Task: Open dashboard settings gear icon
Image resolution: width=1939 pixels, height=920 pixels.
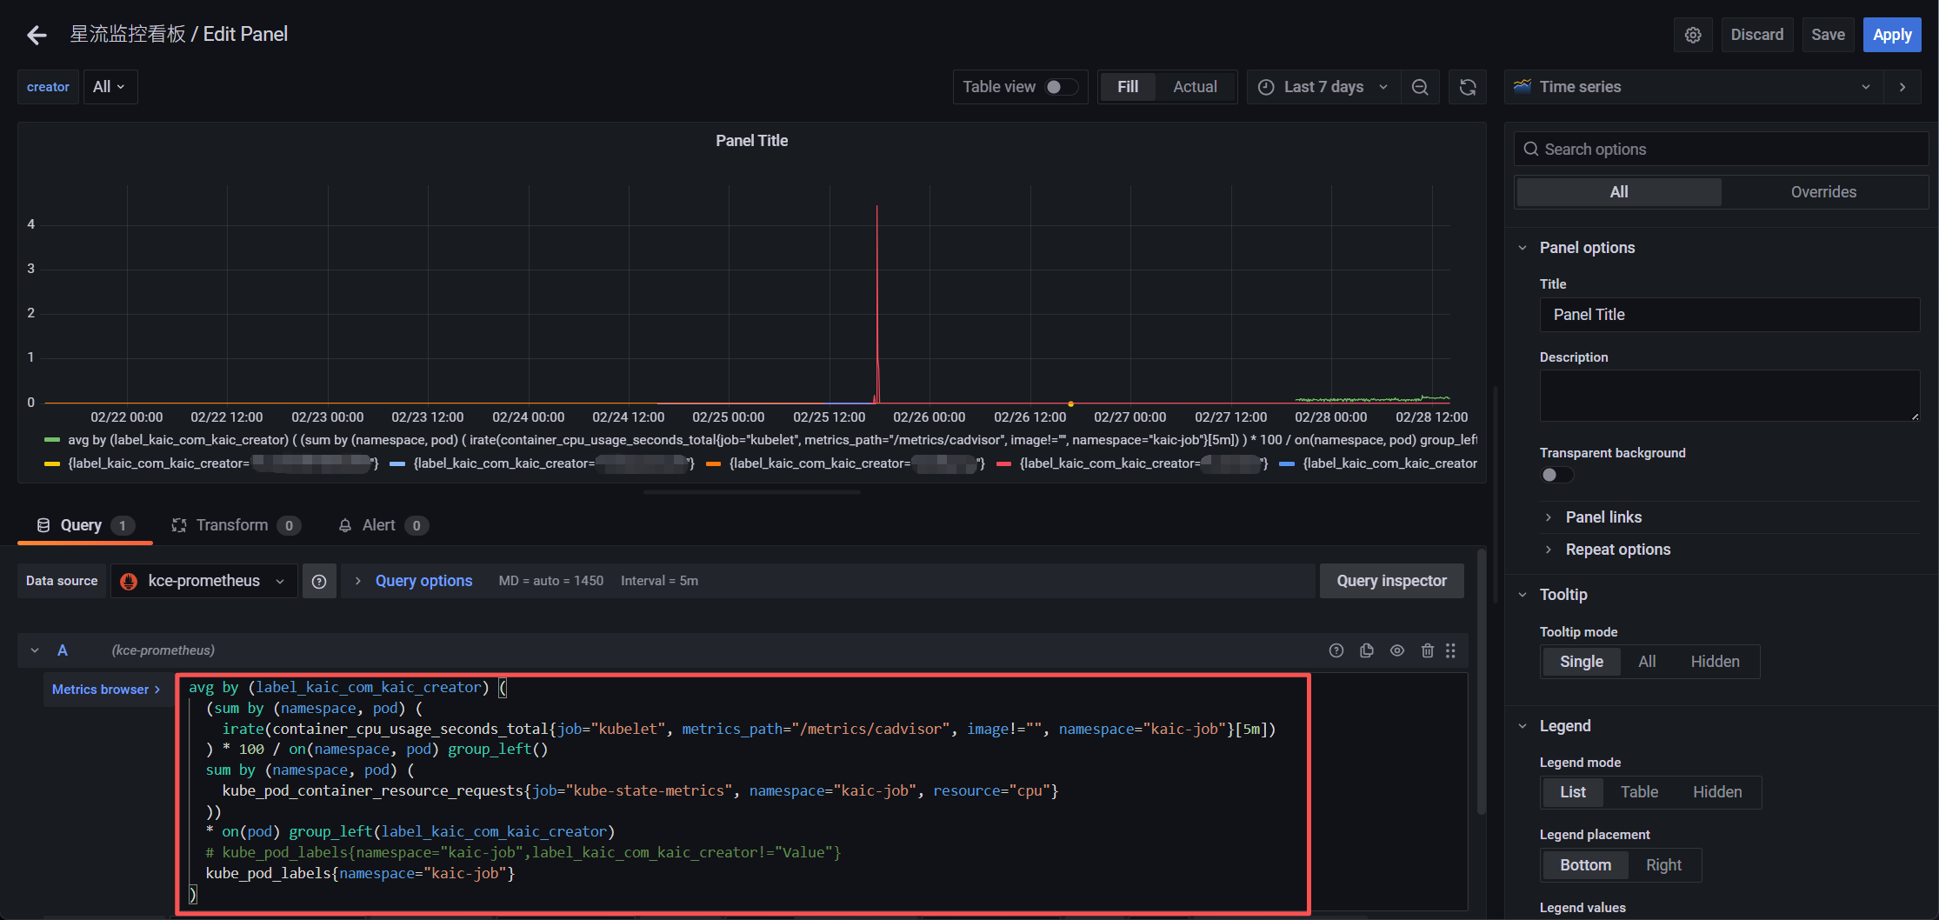Action: click(1692, 35)
